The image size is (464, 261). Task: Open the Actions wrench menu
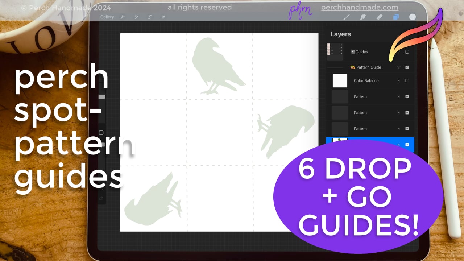[123, 17]
